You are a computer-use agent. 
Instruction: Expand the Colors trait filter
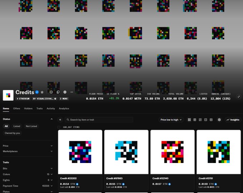click(28, 174)
